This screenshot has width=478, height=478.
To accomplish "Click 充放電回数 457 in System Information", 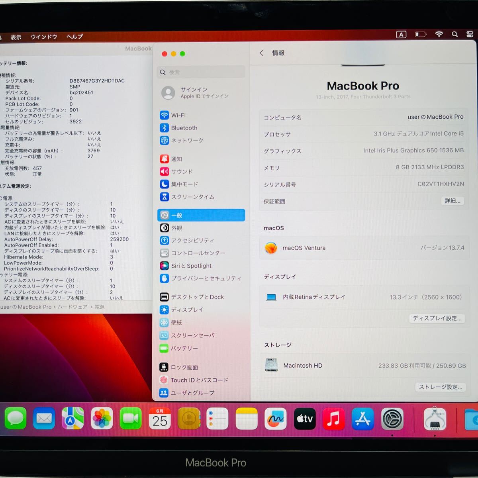I will [x=23, y=168].
